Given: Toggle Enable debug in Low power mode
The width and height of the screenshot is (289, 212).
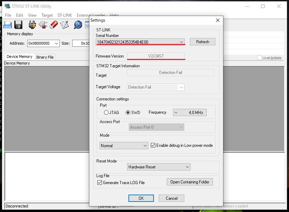Looking at the screenshot, I should click(x=153, y=145).
